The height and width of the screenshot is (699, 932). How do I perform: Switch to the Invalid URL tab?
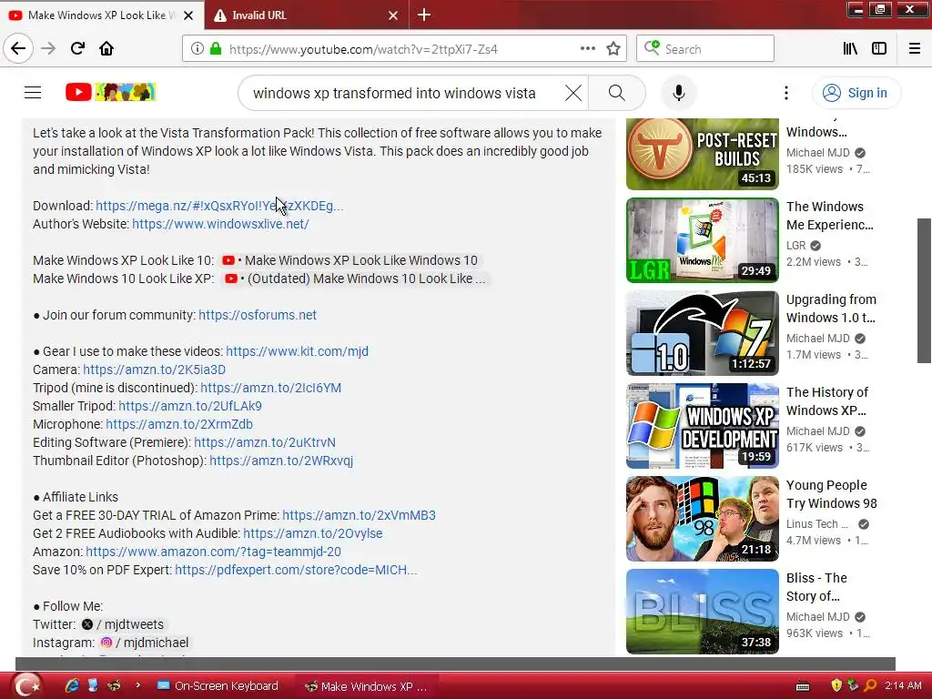point(306,15)
